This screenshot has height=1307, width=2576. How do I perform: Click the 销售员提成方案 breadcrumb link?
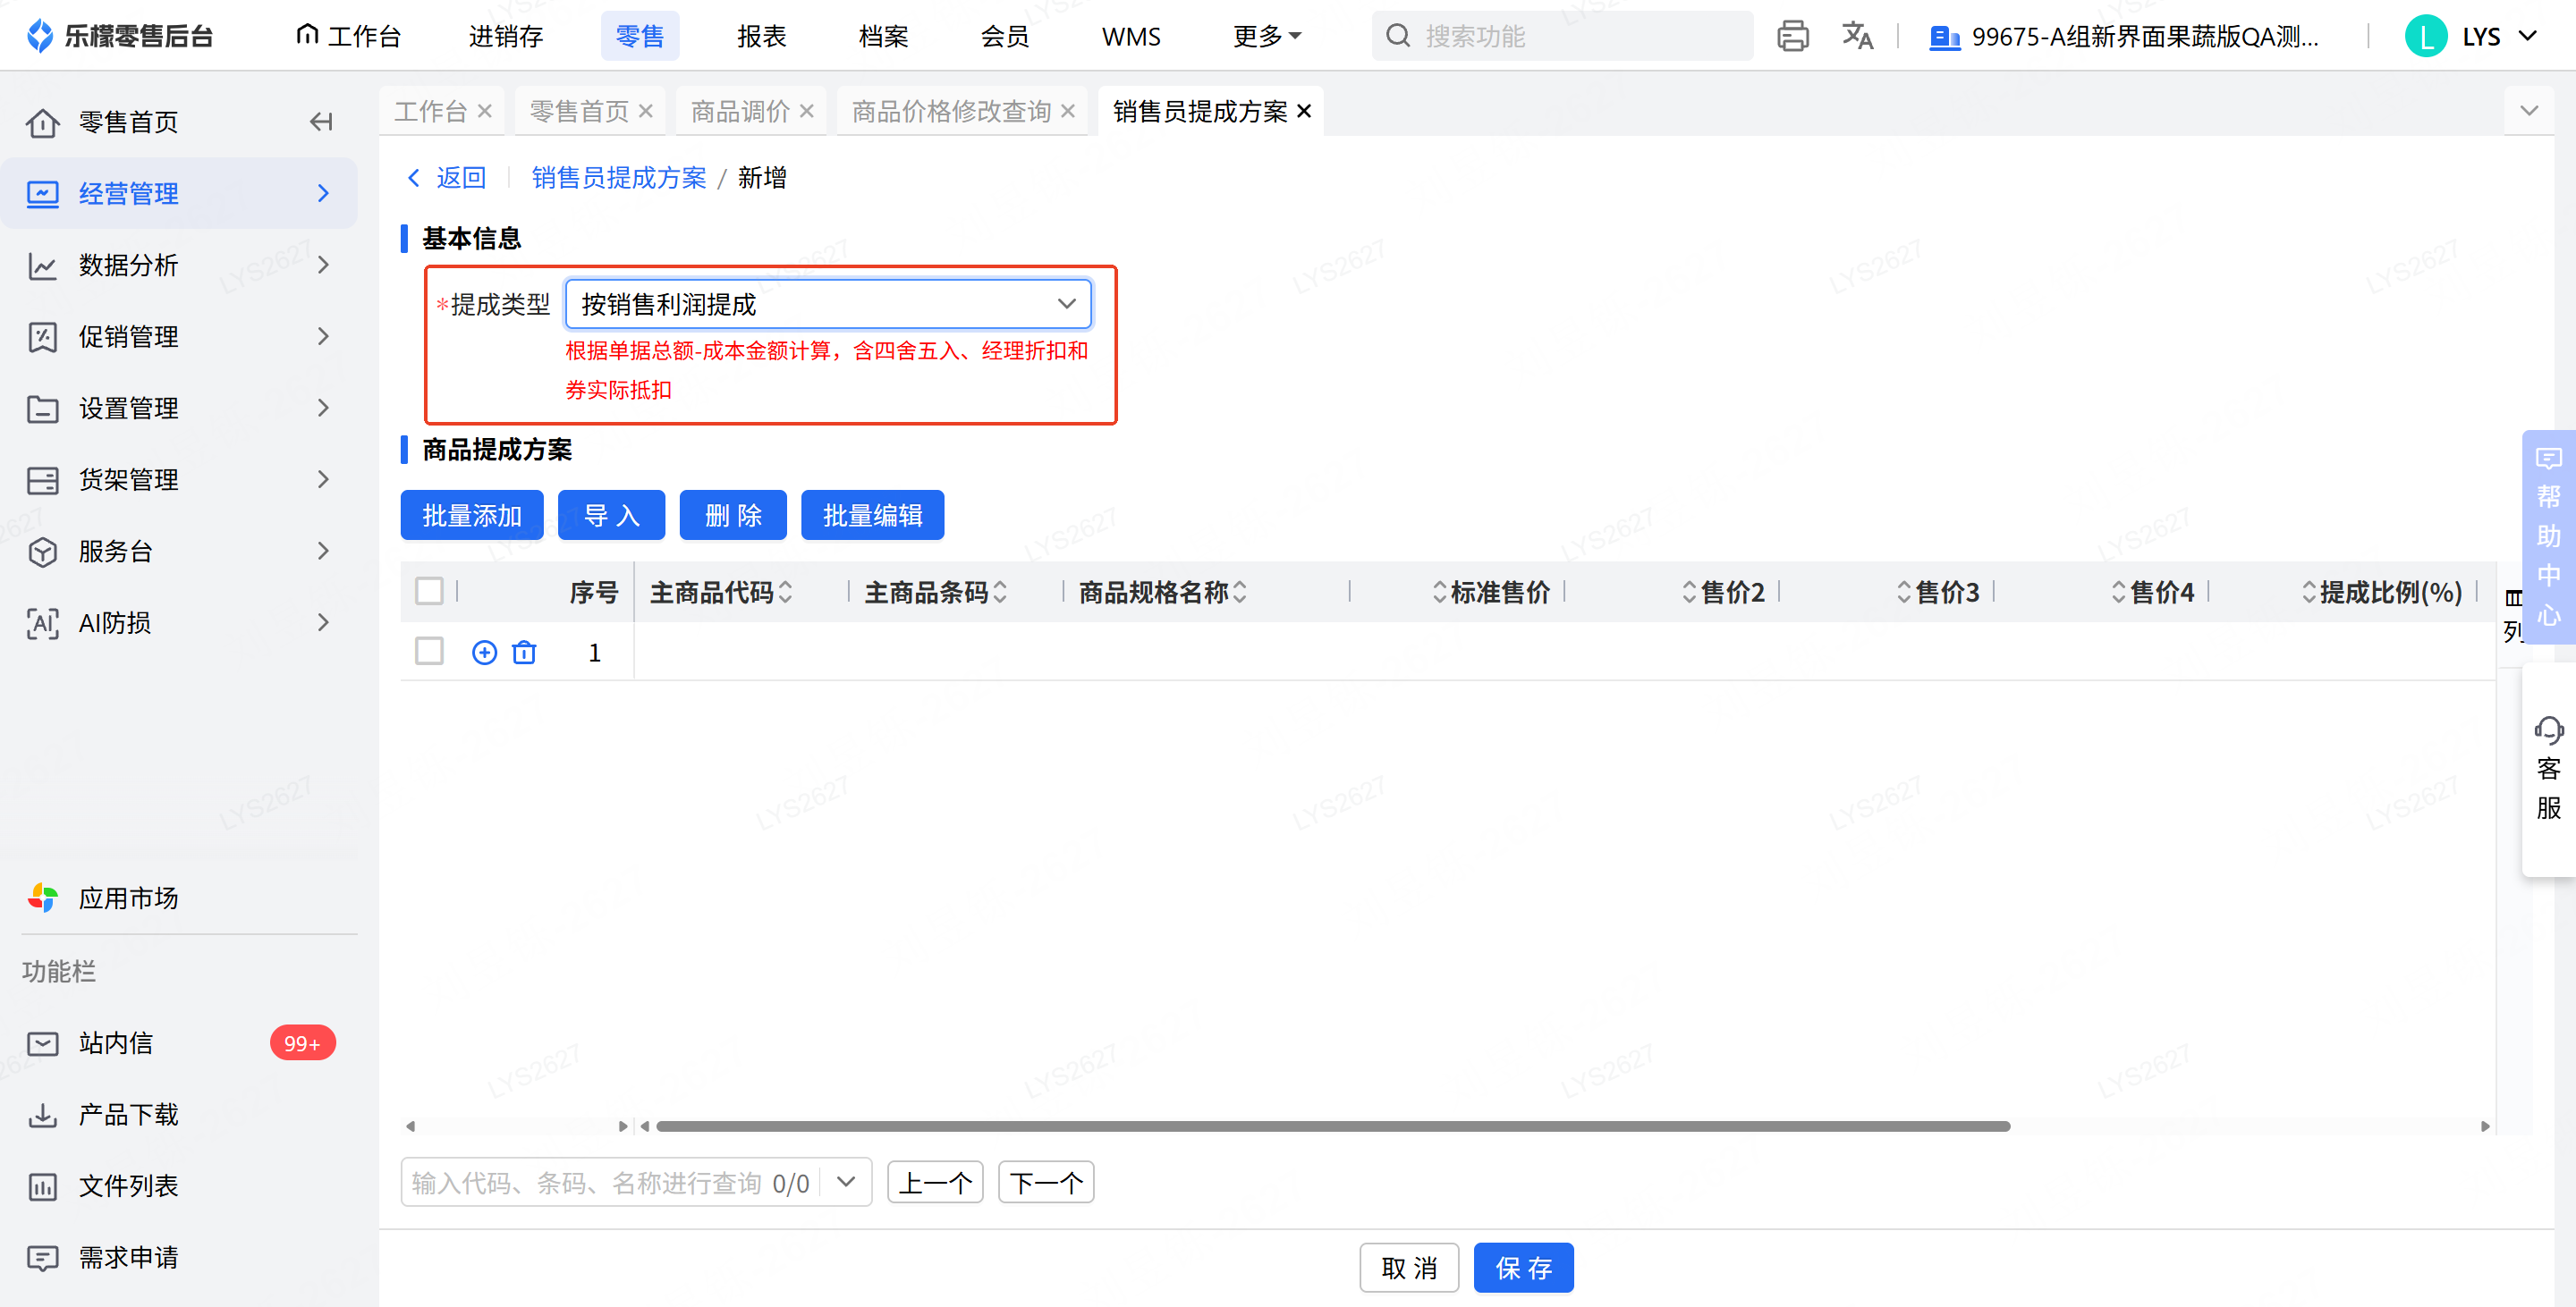(x=619, y=178)
